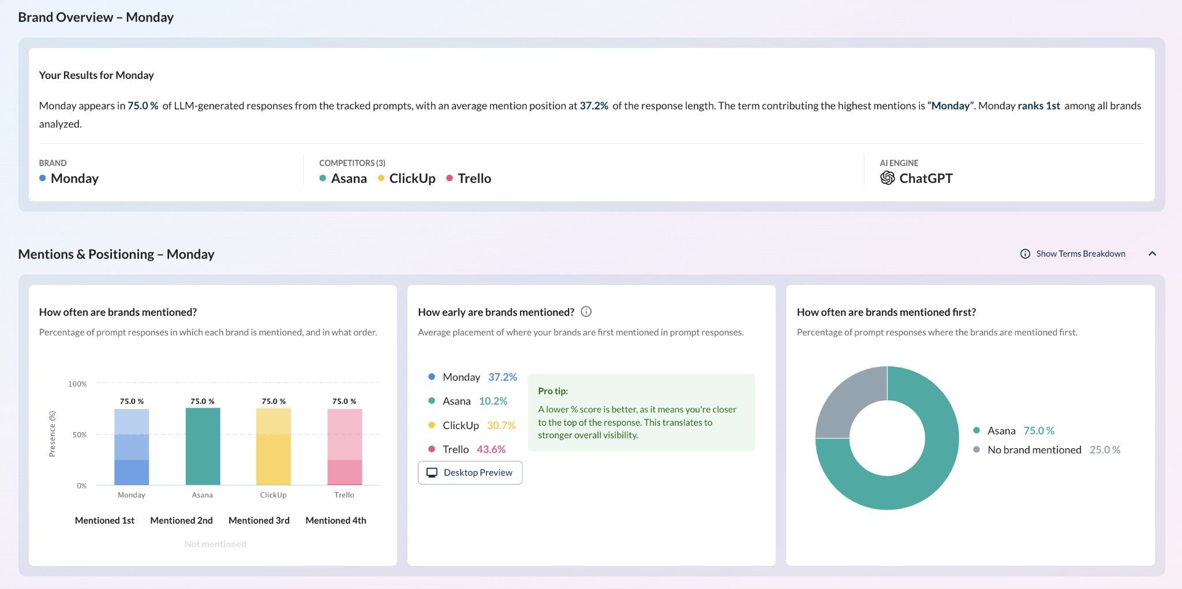Screen dimensions: 1182x589
Task: Click the 'Pro tip:' heading in the green box
Action: click(553, 391)
